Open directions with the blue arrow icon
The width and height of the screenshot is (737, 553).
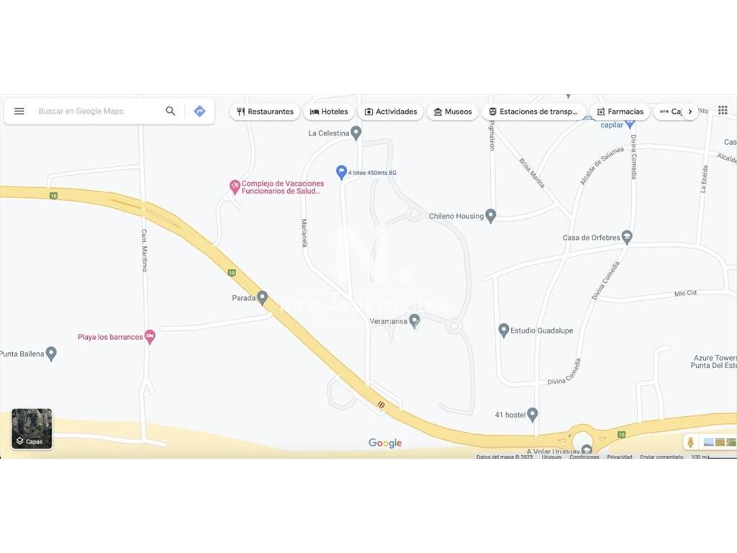(200, 111)
